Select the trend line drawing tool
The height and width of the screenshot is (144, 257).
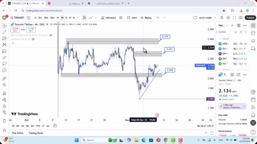4,32
